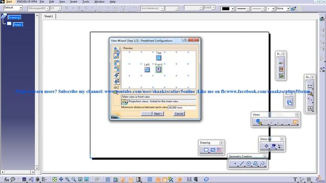Click the New Sheet icon in Drawing toolbar
This screenshot has width=326, height=183.
pyautogui.click(x=206, y=149)
